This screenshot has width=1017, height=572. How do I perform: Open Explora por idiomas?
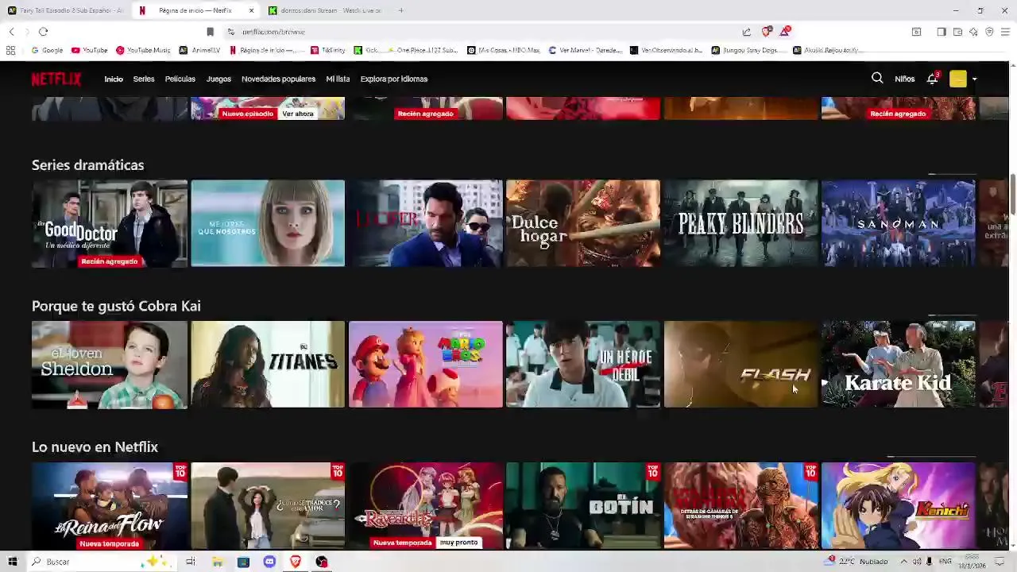(x=394, y=79)
